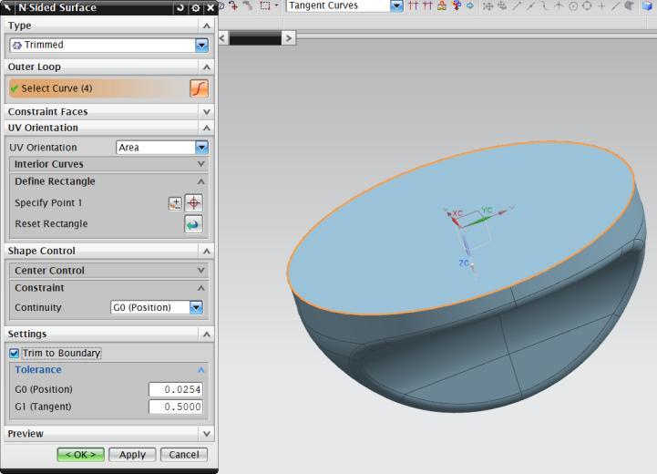The image size is (657, 474).
Task: Click the G1 (Tangent) tolerance field
Action: (x=176, y=407)
